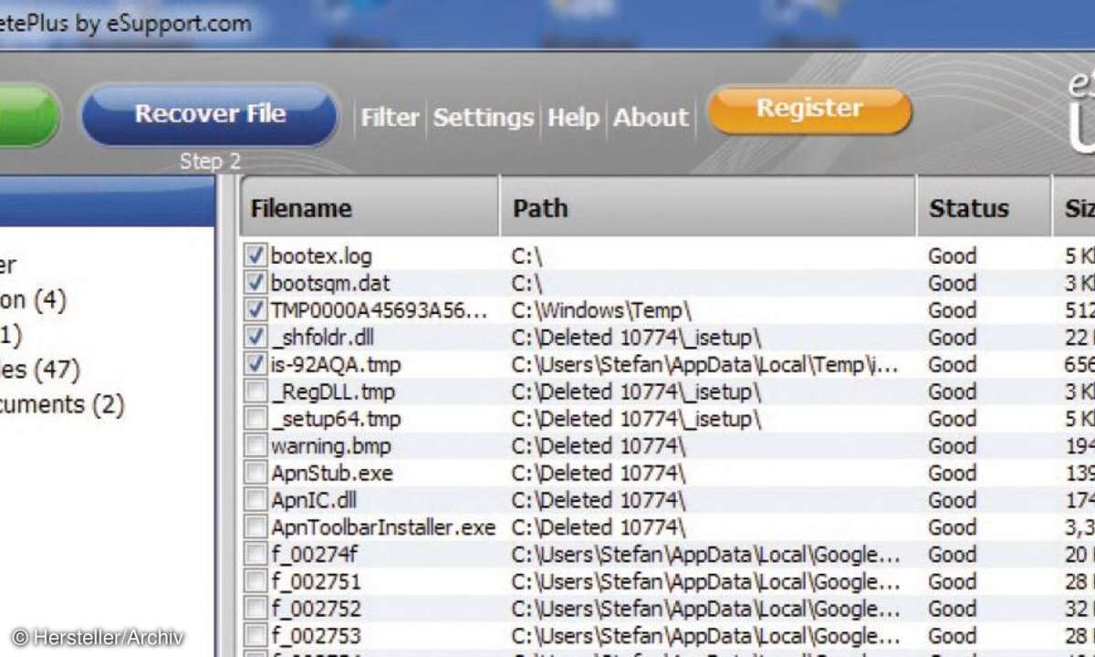The height and width of the screenshot is (657, 1095).
Task: Sort by the Path column header
Action: [x=708, y=208]
